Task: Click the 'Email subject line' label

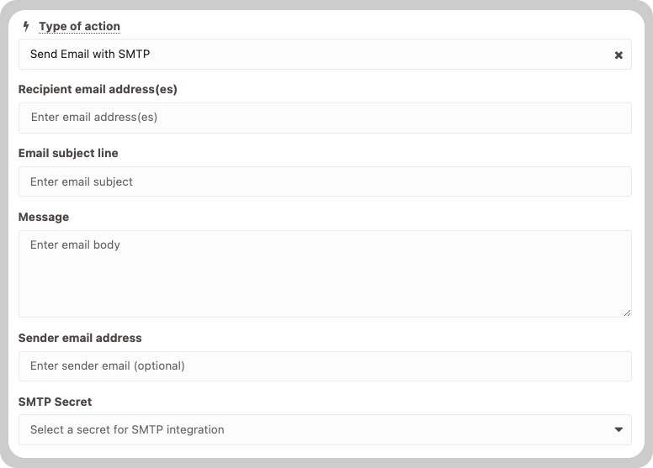Action: coord(68,153)
